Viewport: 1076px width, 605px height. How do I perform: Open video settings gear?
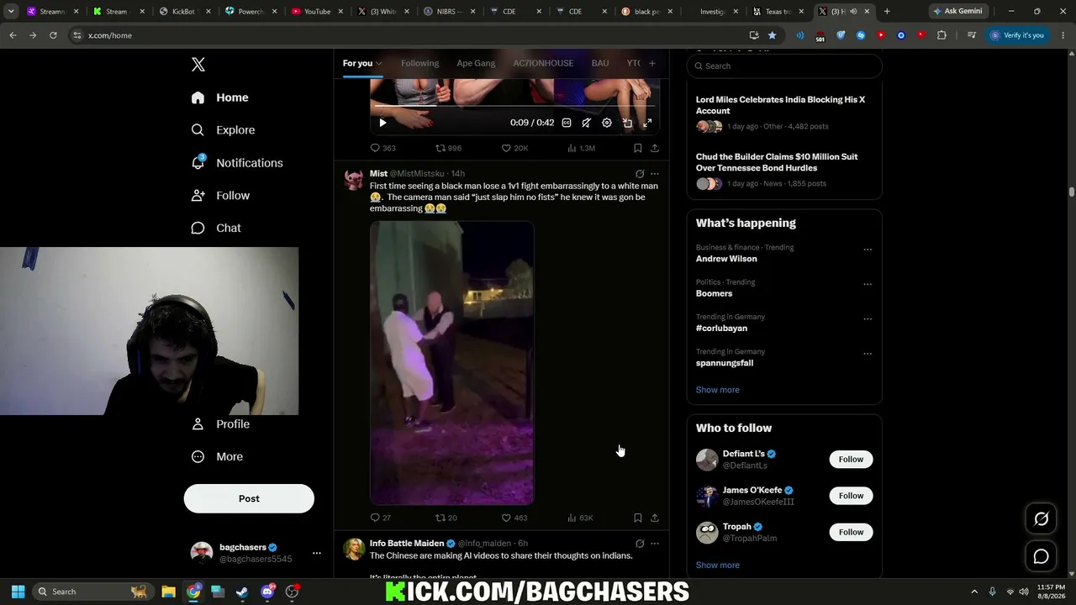tap(607, 123)
